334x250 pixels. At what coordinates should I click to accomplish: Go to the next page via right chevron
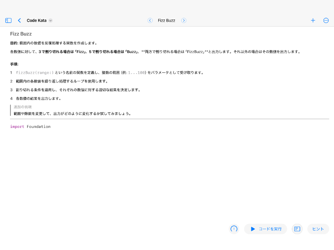tap(183, 20)
